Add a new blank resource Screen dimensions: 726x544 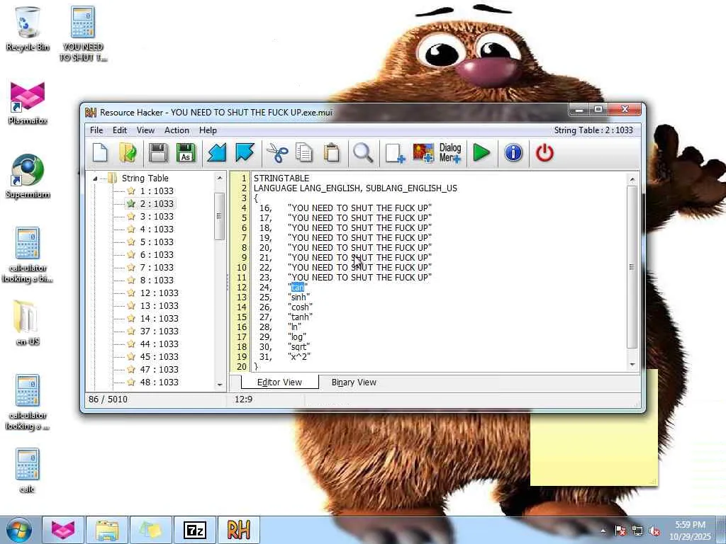pyautogui.click(x=395, y=153)
